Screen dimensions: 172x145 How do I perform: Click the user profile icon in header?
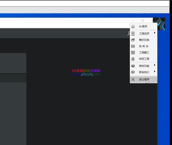(x=129, y=33)
